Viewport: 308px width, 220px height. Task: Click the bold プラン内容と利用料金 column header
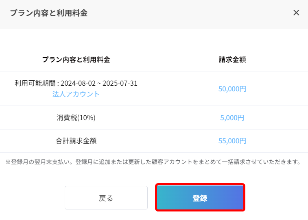[x=76, y=60]
